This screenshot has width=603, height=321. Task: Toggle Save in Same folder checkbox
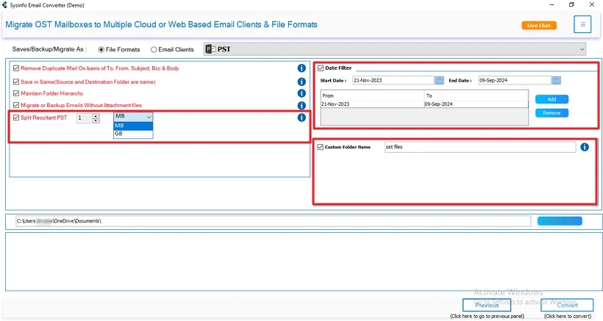pyautogui.click(x=15, y=82)
